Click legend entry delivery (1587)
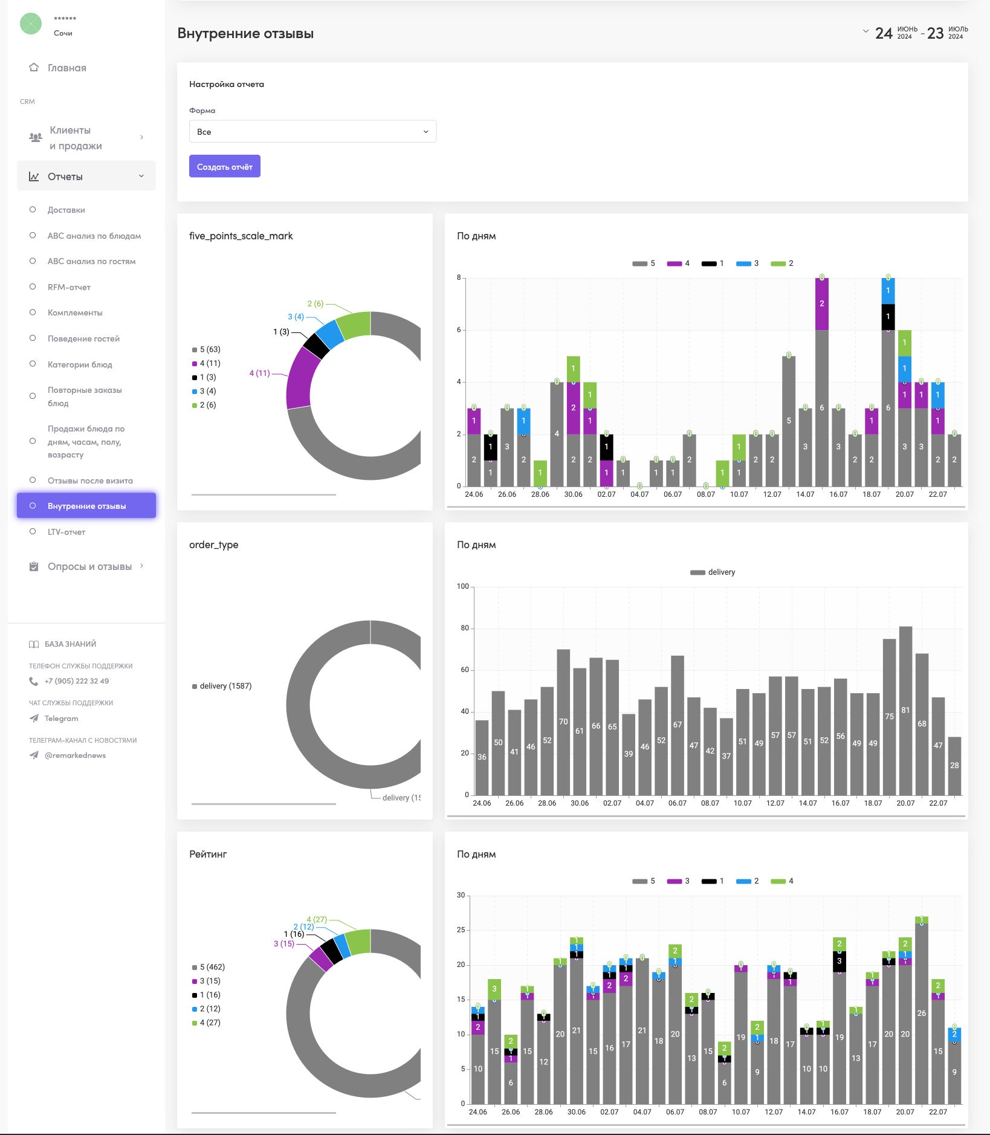This screenshot has height=1135, width=990. point(222,686)
